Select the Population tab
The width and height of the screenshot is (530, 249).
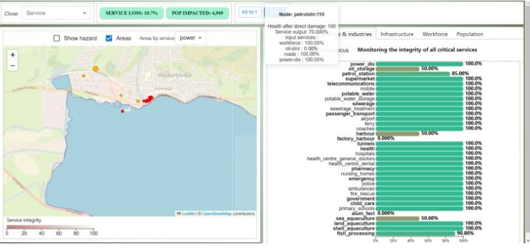(470, 34)
